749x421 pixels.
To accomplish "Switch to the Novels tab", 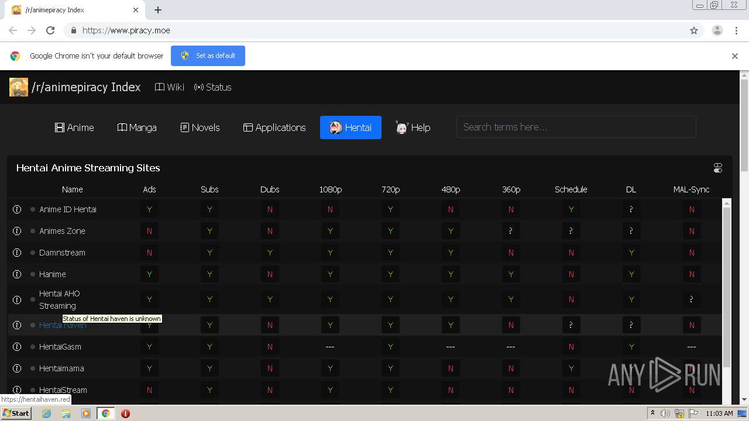I will [x=200, y=127].
